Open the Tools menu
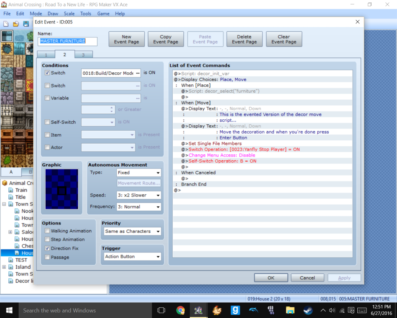Screen dimensions: 397x318 point(86,14)
